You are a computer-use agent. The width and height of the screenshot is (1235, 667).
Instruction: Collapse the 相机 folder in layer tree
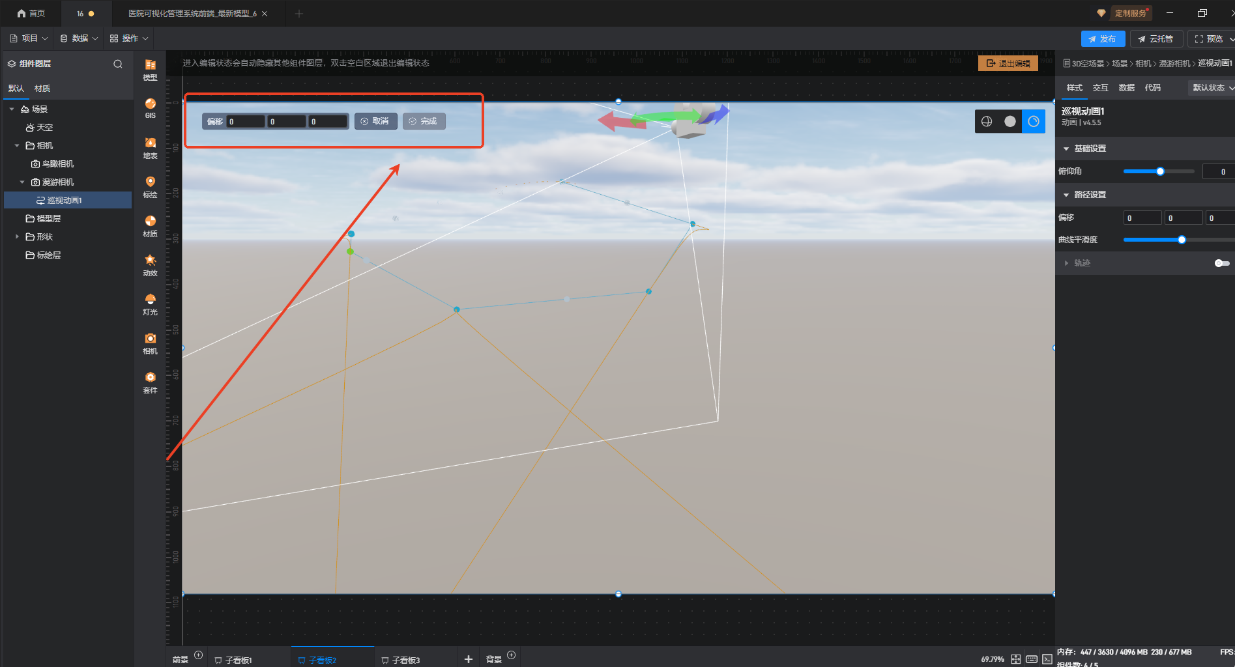tap(17, 146)
